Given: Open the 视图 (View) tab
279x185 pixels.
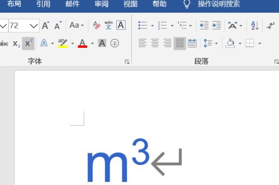Looking at the screenshot, I should 130,4.
